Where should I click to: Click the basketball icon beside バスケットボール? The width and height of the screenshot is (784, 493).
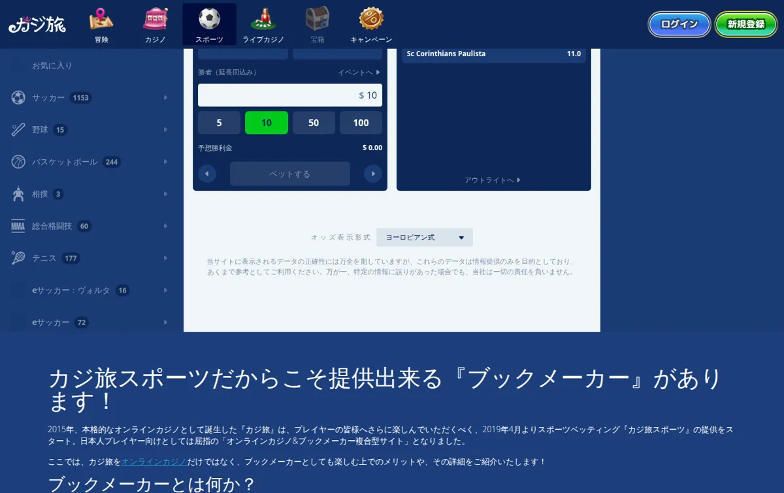pyautogui.click(x=18, y=162)
